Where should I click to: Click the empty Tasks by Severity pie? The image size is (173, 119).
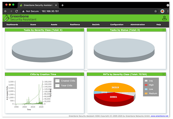pyautogui.click(x=42, y=50)
